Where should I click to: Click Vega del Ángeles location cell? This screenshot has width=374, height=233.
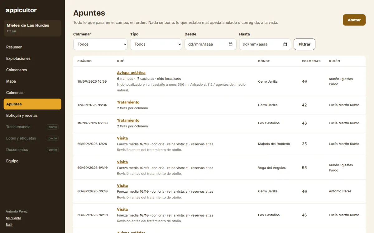pyautogui.click(x=272, y=168)
